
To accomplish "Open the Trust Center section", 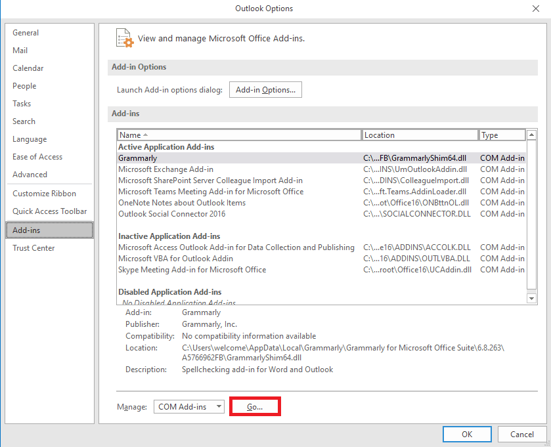I will [33, 247].
